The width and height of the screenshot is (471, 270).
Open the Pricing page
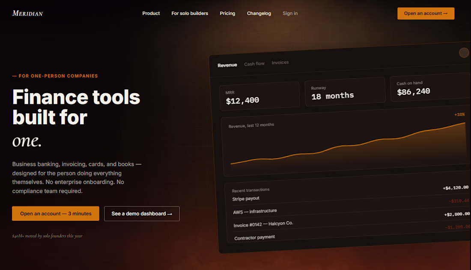pyautogui.click(x=227, y=14)
